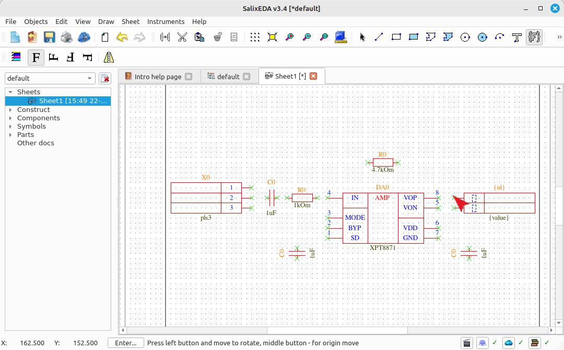Click the globe network status icon
This screenshot has width=564, height=350.
click(483, 343)
